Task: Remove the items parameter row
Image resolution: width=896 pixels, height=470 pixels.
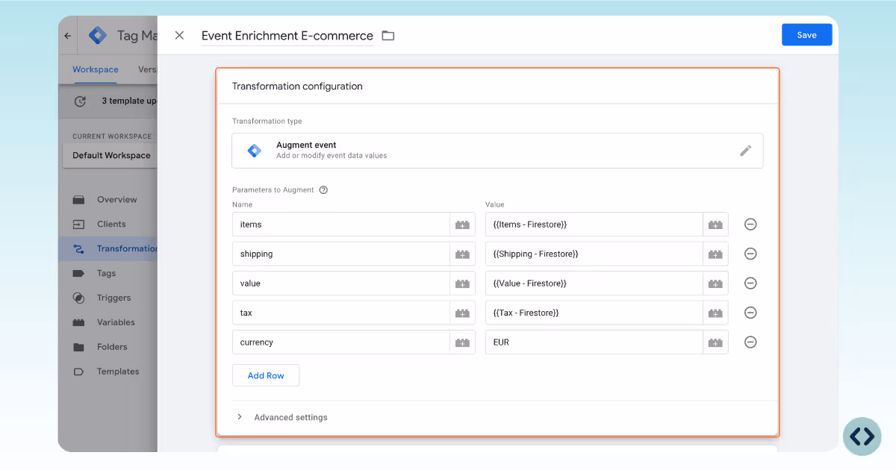Action: [751, 225]
